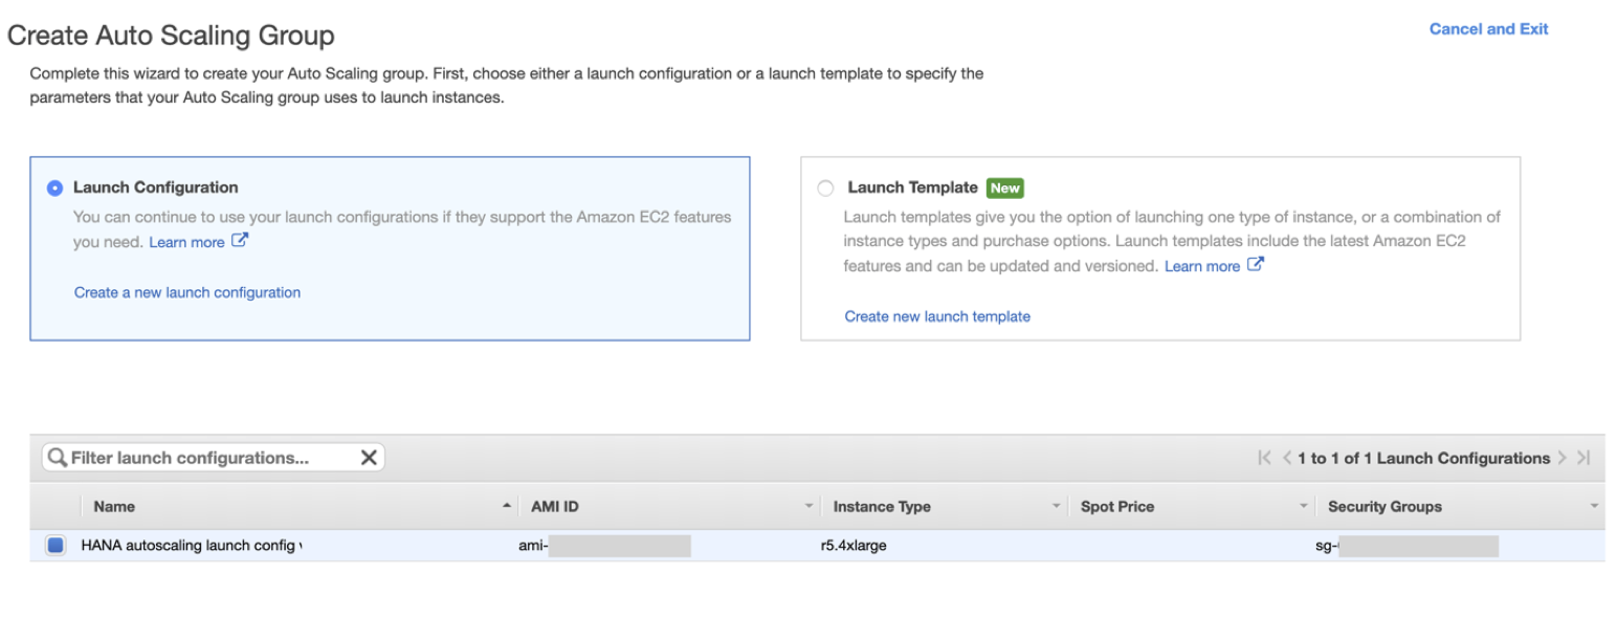This screenshot has height=619, width=1617.
Task: Open the AMI ID column dropdown arrow
Action: [808, 505]
